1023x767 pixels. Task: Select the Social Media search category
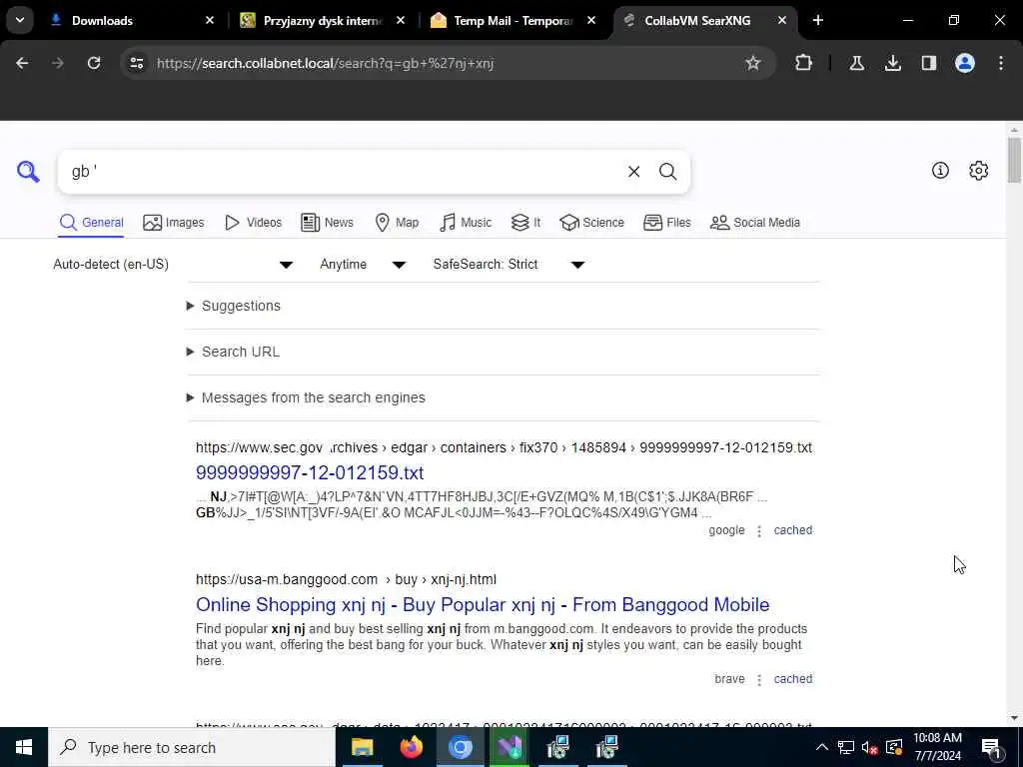[755, 223]
